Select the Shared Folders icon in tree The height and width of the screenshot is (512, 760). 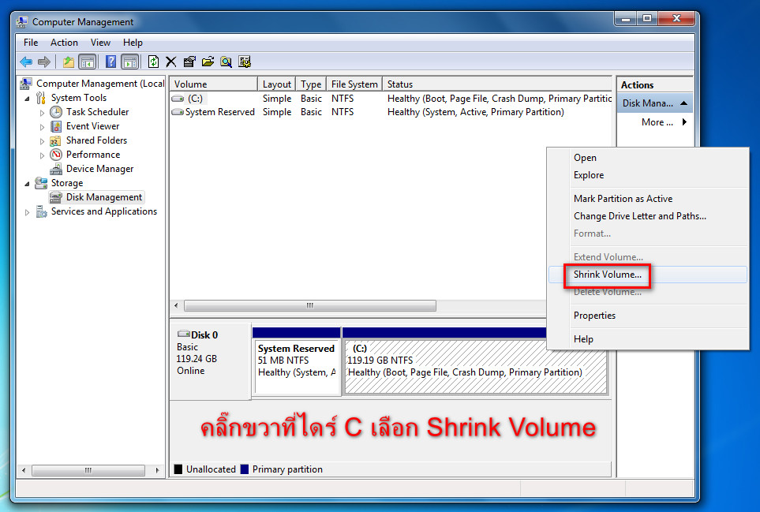(56, 140)
